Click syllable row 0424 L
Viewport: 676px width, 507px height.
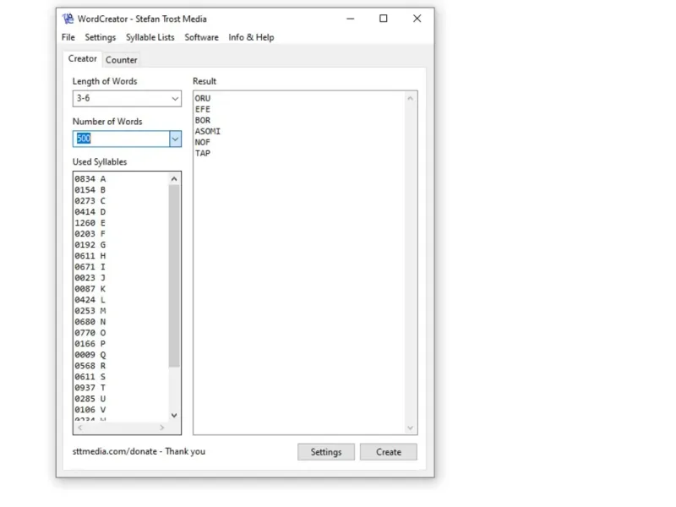pos(90,300)
